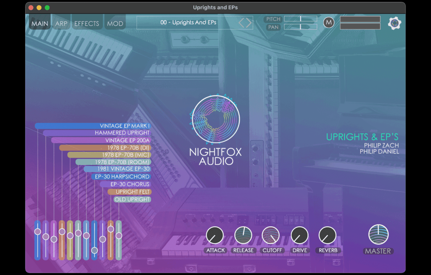Image resolution: width=431 pixels, height=275 pixels.
Task: Click the Pan slider bar
Action: 300,27
